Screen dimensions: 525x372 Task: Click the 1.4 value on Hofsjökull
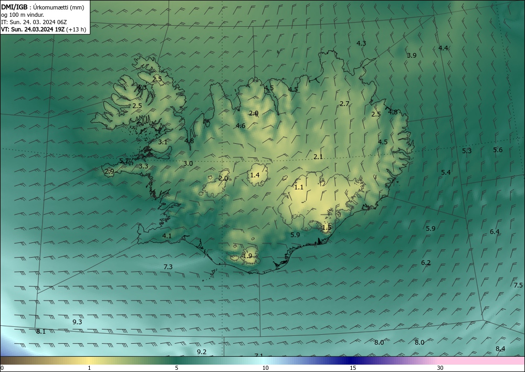point(255,175)
